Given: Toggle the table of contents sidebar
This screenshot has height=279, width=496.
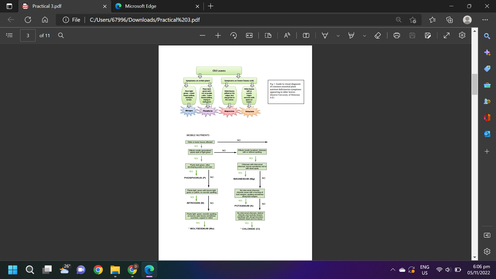Looking at the screenshot, I should pyautogui.click(x=9, y=35).
